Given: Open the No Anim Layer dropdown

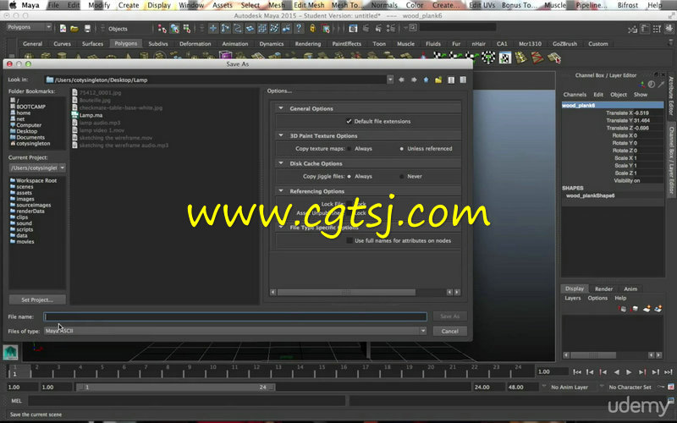Looking at the screenshot, I should click(x=570, y=387).
